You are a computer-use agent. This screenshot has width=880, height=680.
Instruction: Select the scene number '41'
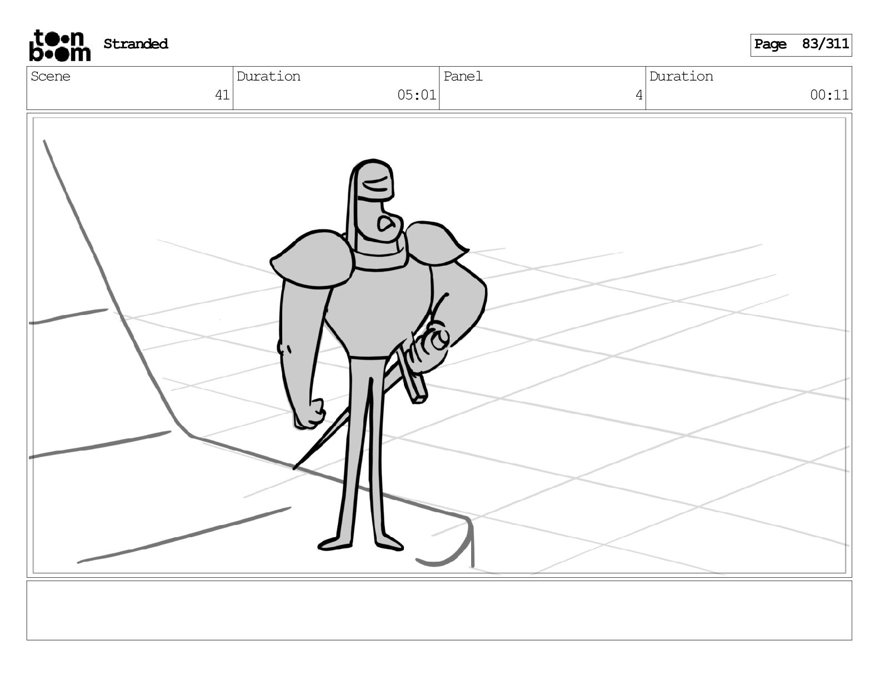[x=222, y=95]
